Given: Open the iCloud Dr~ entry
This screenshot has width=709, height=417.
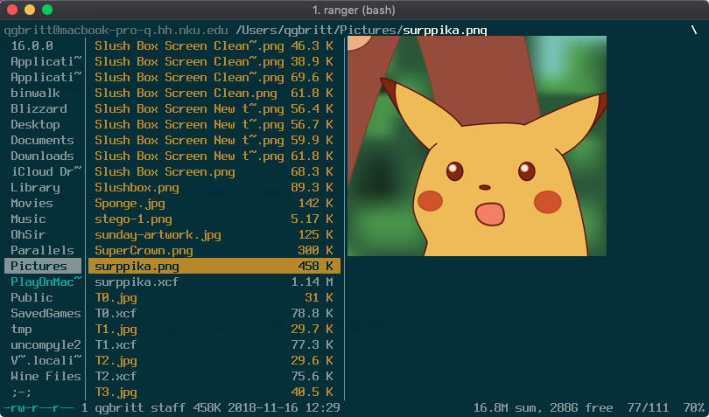Looking at the screenshot, I should (x=46, y=171).
